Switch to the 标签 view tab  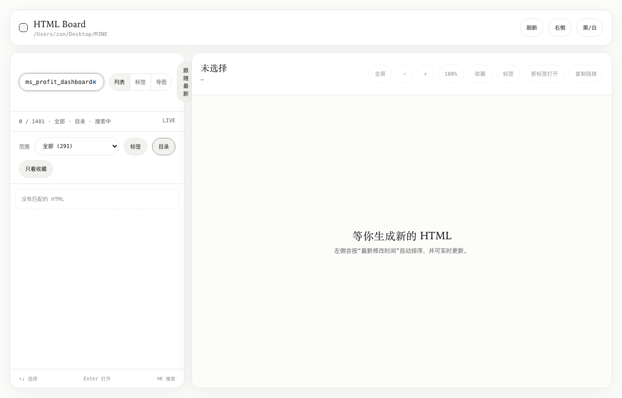pyautogui.click(x=140, y=82)
